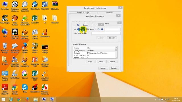Screen dimensions: 182x102
Task: Open the Ashampoo Burning Studio desktop icon
Action: point(15,6)
